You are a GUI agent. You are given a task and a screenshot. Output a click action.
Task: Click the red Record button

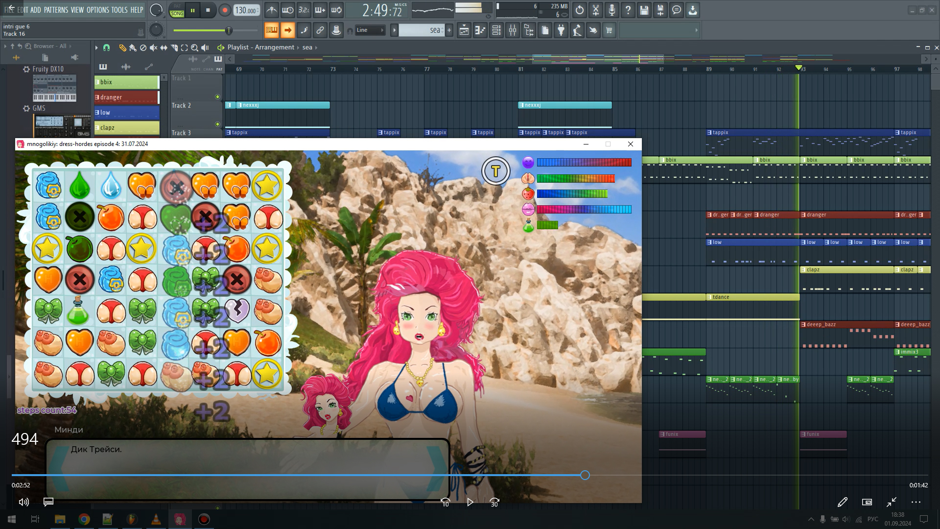point(225,10)
